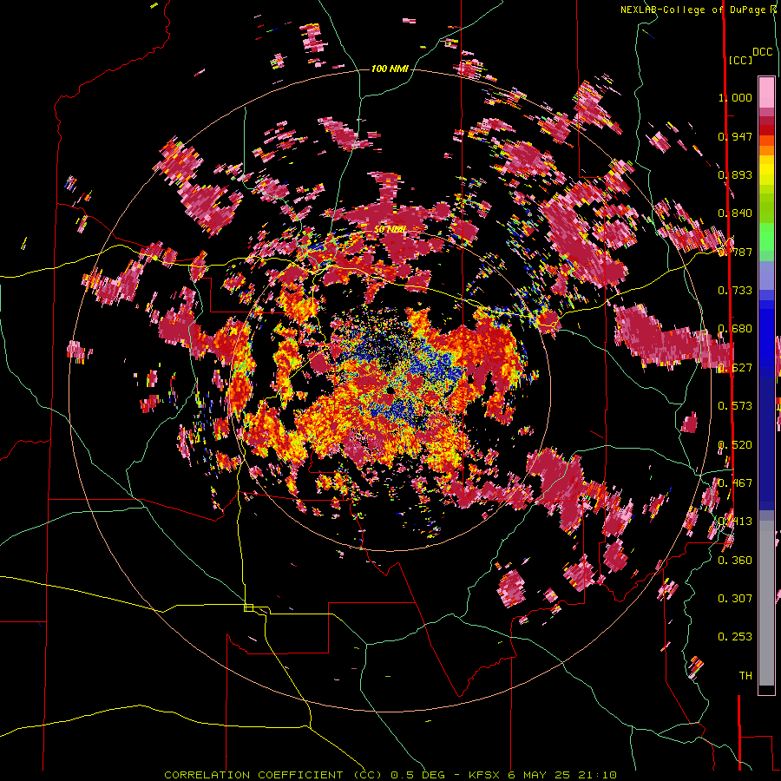The width and height of the screenshot is (781, 781).
Task: Click the 100 NMI range ring label
Action: (x=390, y=69)
